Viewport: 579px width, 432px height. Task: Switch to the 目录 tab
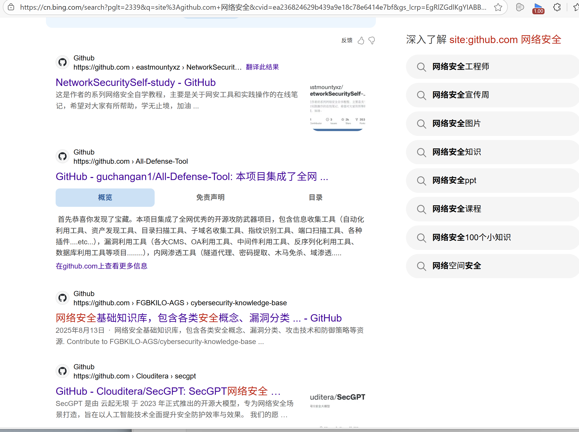316,197
